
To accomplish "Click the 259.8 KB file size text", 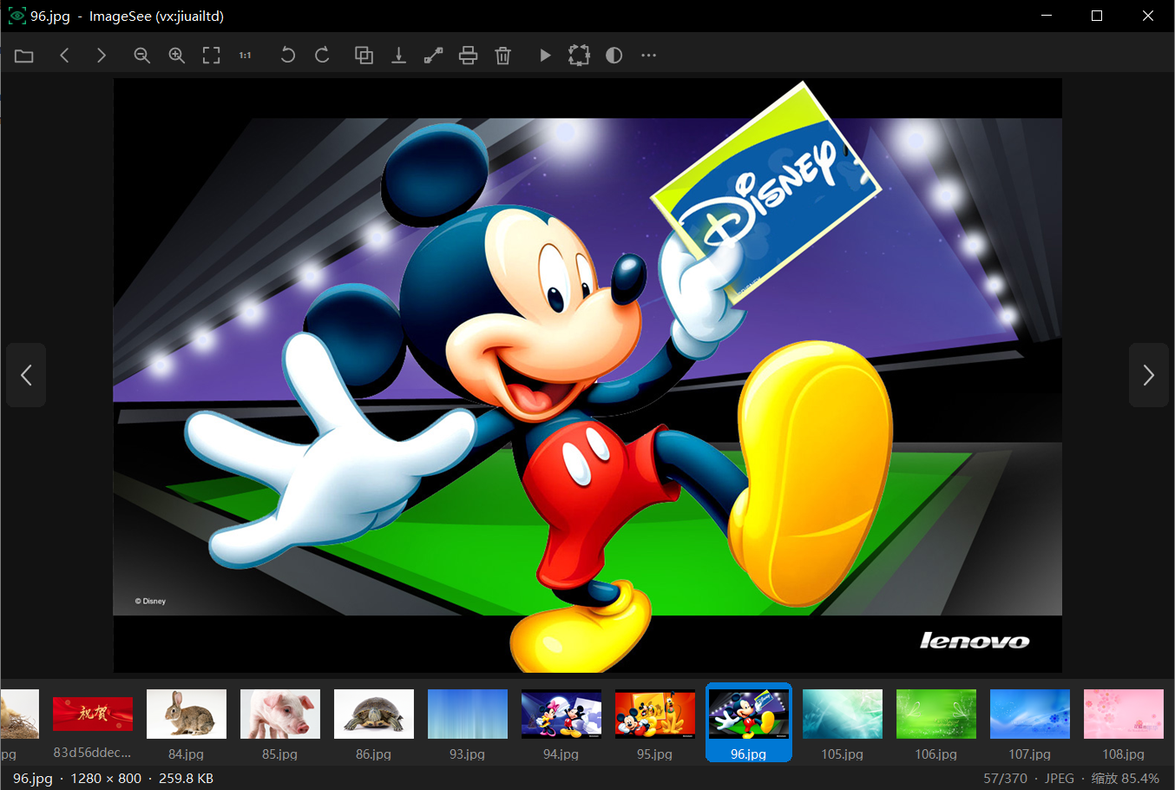I will 186,779.
